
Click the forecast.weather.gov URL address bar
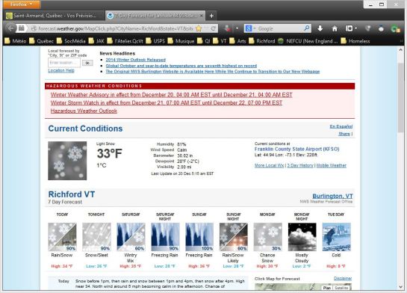pos(115,28)
